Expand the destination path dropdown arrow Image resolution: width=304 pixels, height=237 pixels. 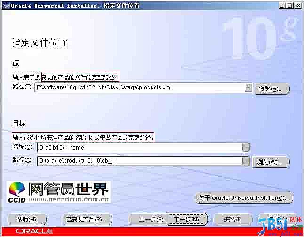pos(246,161)
